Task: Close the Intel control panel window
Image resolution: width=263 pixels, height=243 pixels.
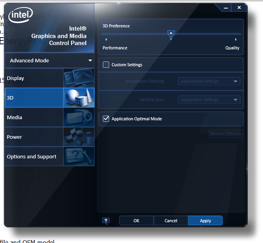Action: coord(239,7)
